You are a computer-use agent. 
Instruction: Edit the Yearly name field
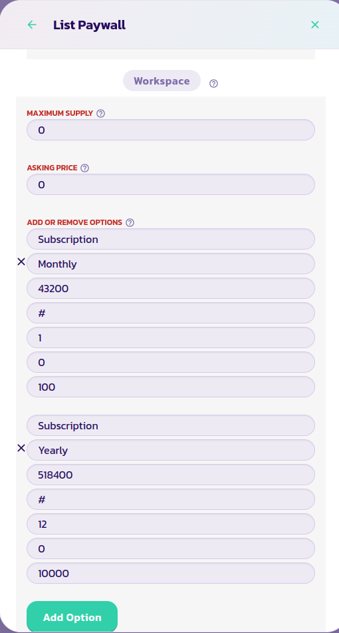point(171,450)
